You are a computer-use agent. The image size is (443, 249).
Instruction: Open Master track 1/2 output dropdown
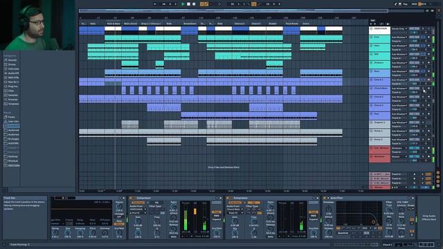coord(399,187)
